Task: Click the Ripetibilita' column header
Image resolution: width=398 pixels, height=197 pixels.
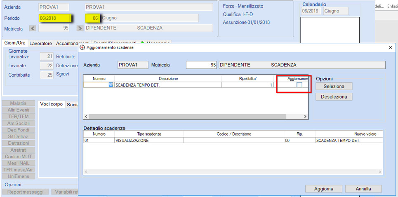Action: pos(247,79)
